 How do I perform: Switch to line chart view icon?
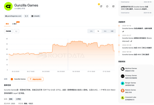[16, 31]
